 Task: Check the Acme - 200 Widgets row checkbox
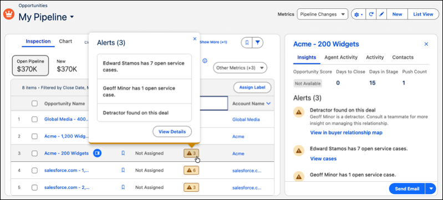[34, 153]
